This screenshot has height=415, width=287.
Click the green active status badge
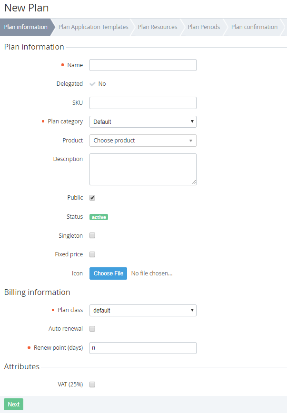click(99, 217)
